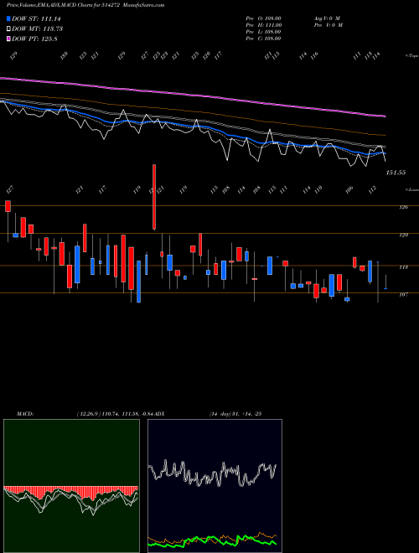This screenshot has height=553, width=419.
Task: Click the 120 price level label
Action: (404, 235)
